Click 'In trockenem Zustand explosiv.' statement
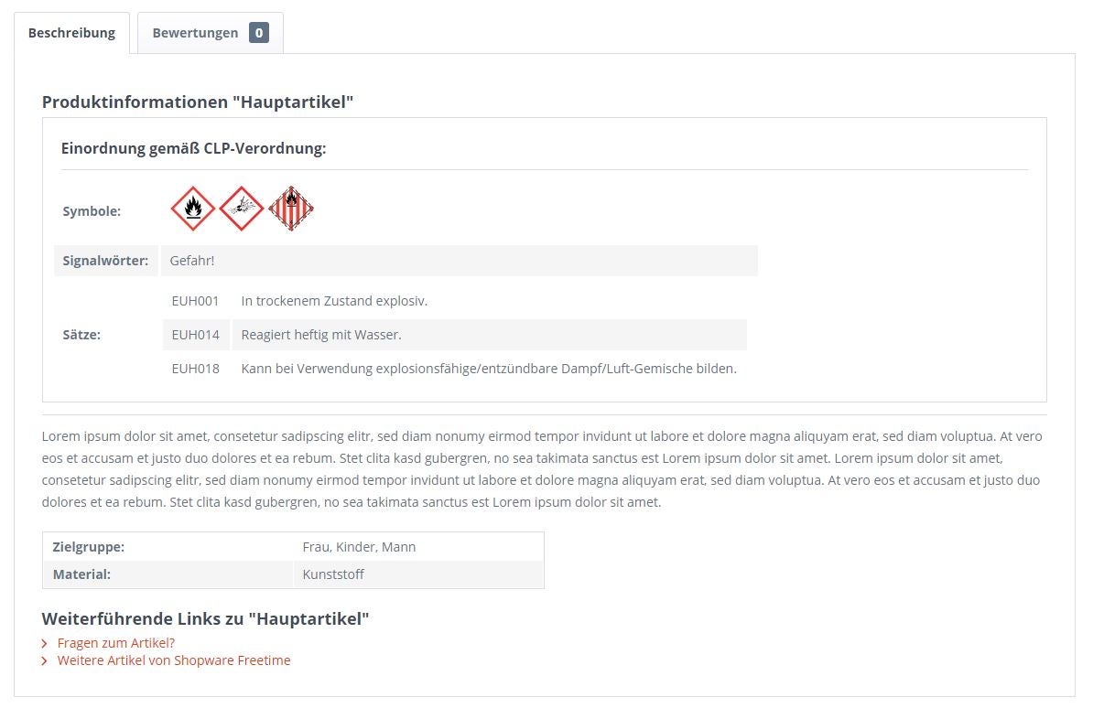 (335, 301)
